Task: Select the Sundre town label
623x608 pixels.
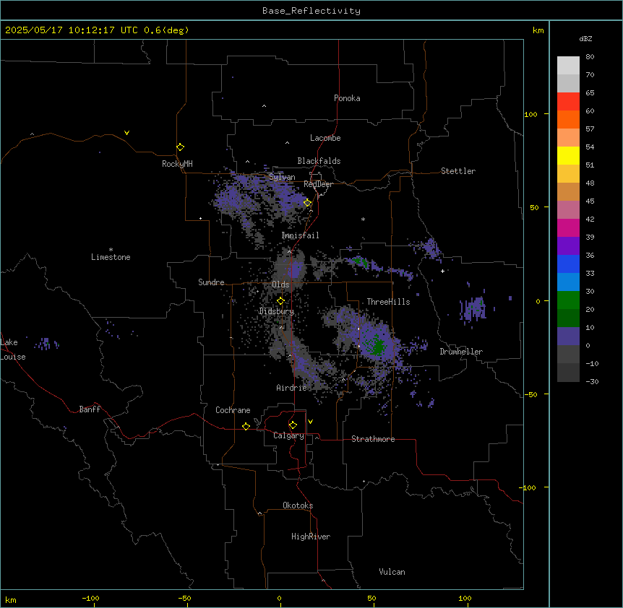Action: pos(211,282)
